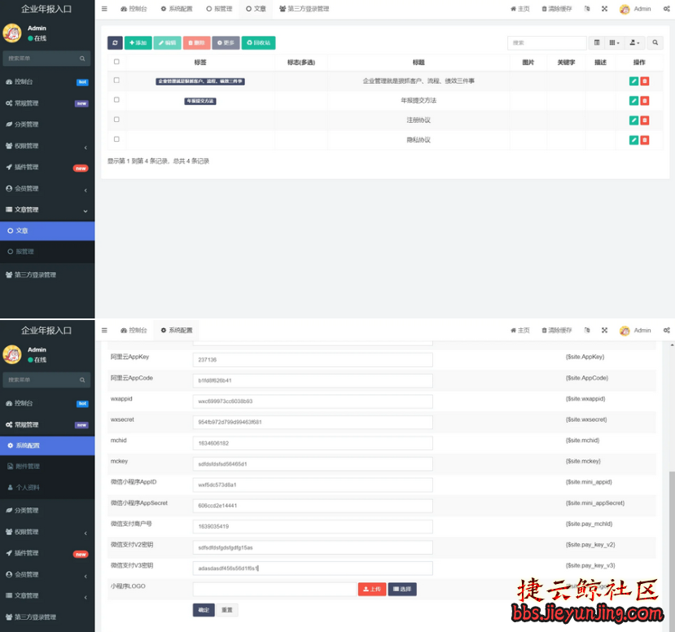Click the {$site.AppKey} variable text
675x632 pixels.
(585, 357)
